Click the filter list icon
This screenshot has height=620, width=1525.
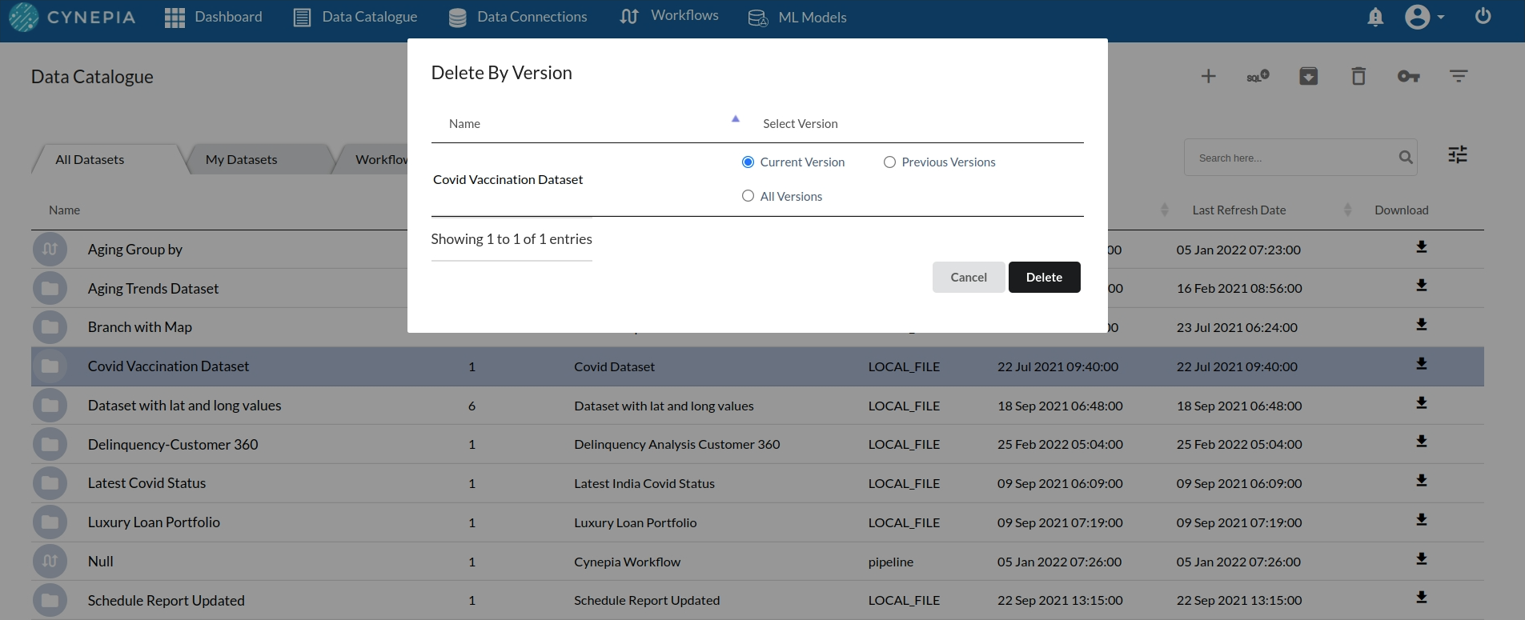pyautogui.click(x=1459, y=76)
